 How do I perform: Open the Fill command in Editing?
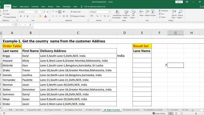tap(162, 14)
